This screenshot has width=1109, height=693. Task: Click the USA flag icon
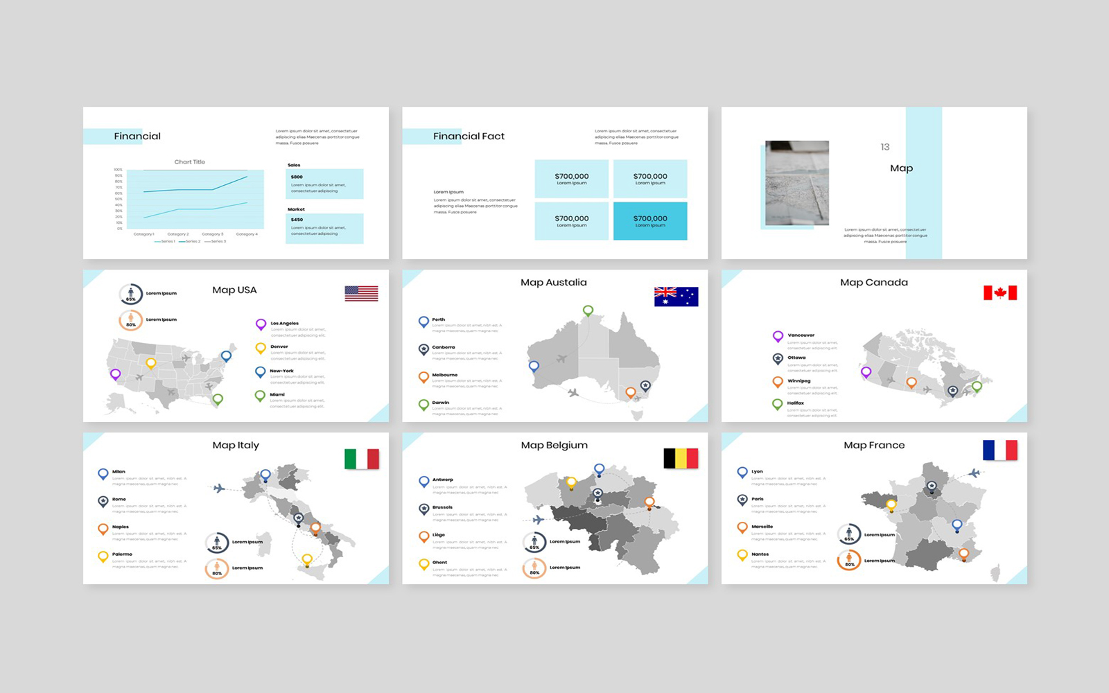tap(361, 293)
